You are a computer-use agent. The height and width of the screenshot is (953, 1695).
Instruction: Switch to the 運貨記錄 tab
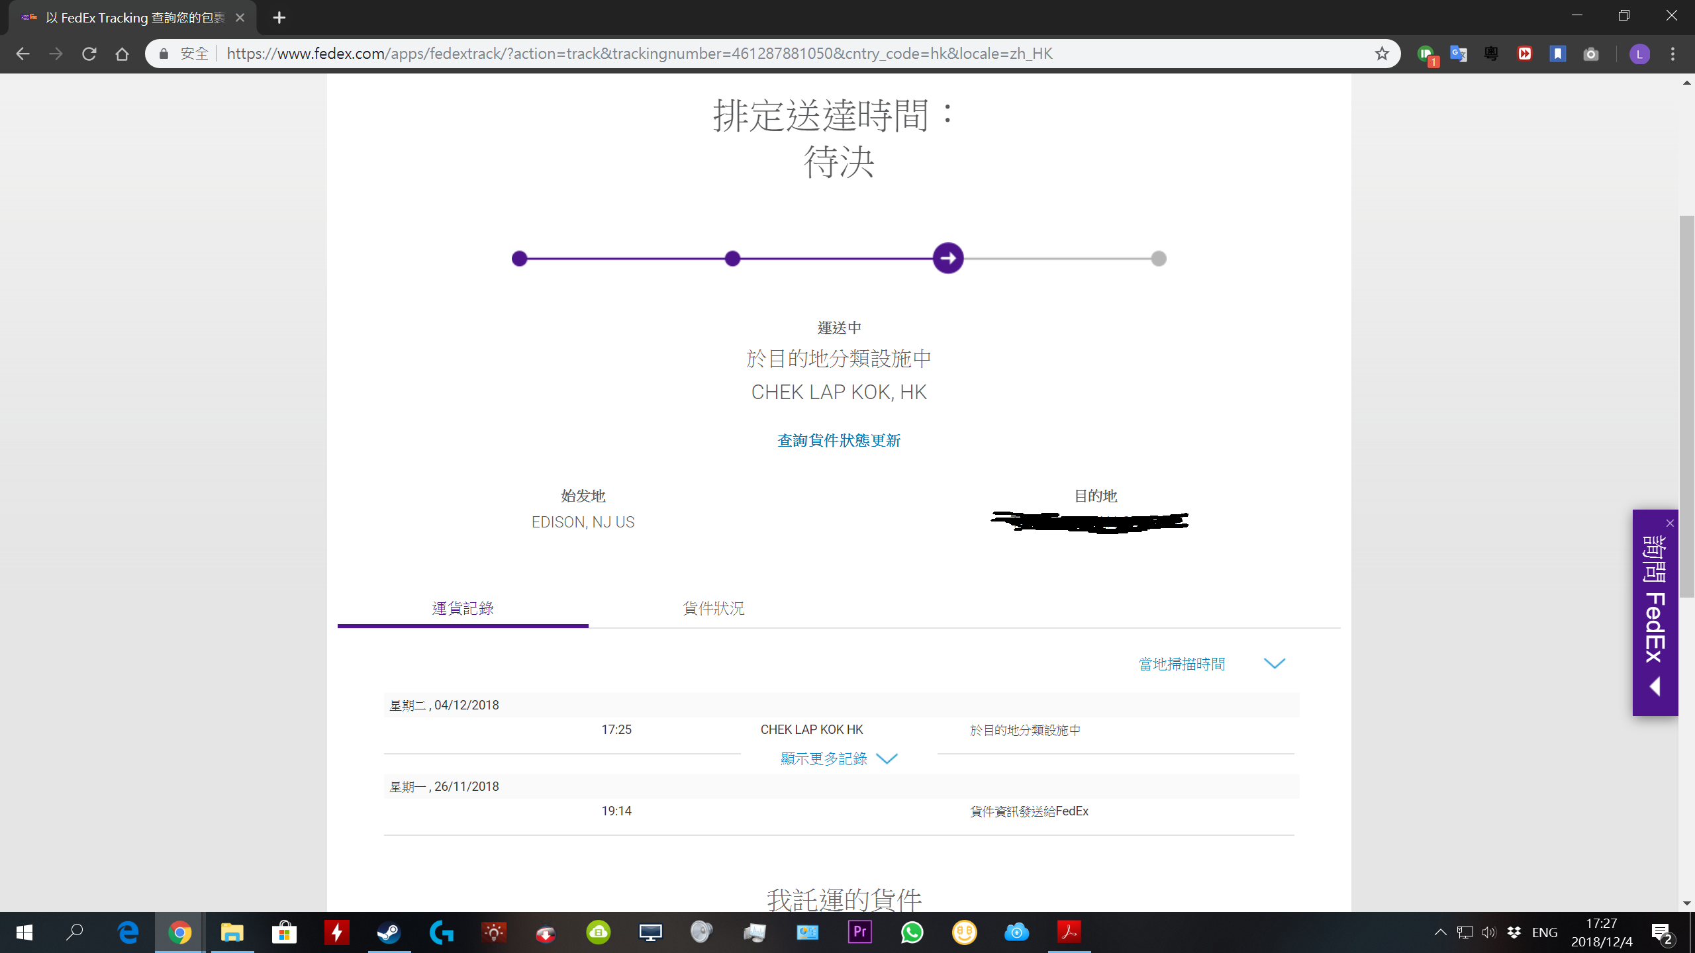tap(463, 608)
